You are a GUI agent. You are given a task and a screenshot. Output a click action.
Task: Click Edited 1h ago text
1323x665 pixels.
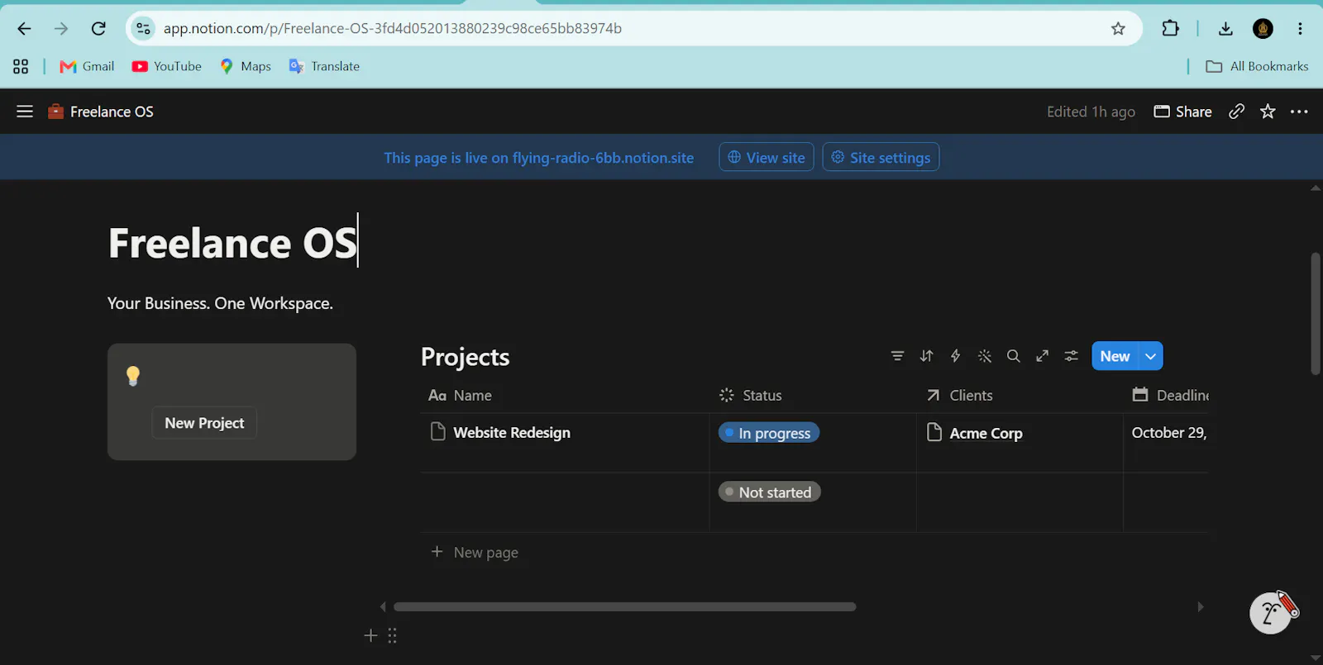[1091, 112]
